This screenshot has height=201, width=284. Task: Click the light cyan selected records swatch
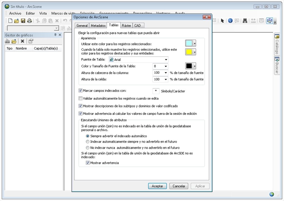tap(189, 43)
